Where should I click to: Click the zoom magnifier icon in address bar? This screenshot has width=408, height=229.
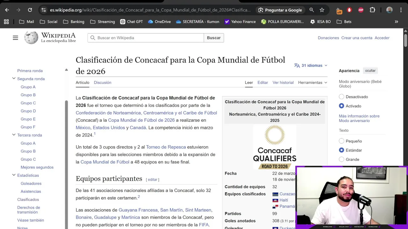click(312, 10)
